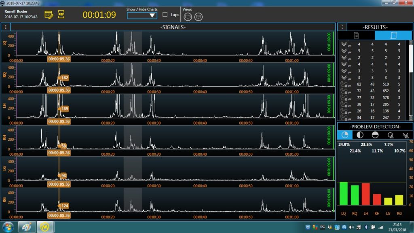Image resolution: width=414 pixels, height=233 pixels.
Task: Click the 10.7% value label
Action: (x=399, y=151)
